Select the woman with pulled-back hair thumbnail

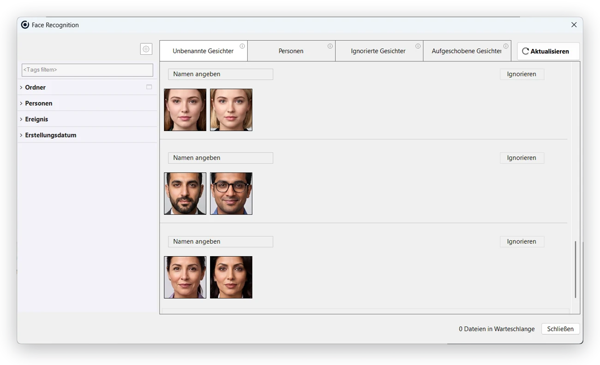(185, 277)
